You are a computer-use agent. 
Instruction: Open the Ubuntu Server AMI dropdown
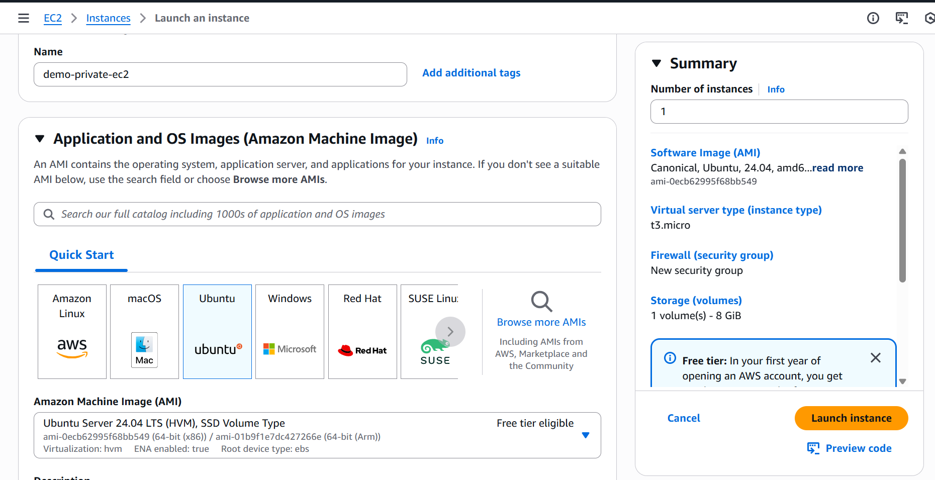click(x=585, y=435)
